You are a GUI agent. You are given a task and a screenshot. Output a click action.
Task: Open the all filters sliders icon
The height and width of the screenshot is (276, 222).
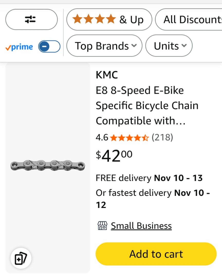(31, 20)
